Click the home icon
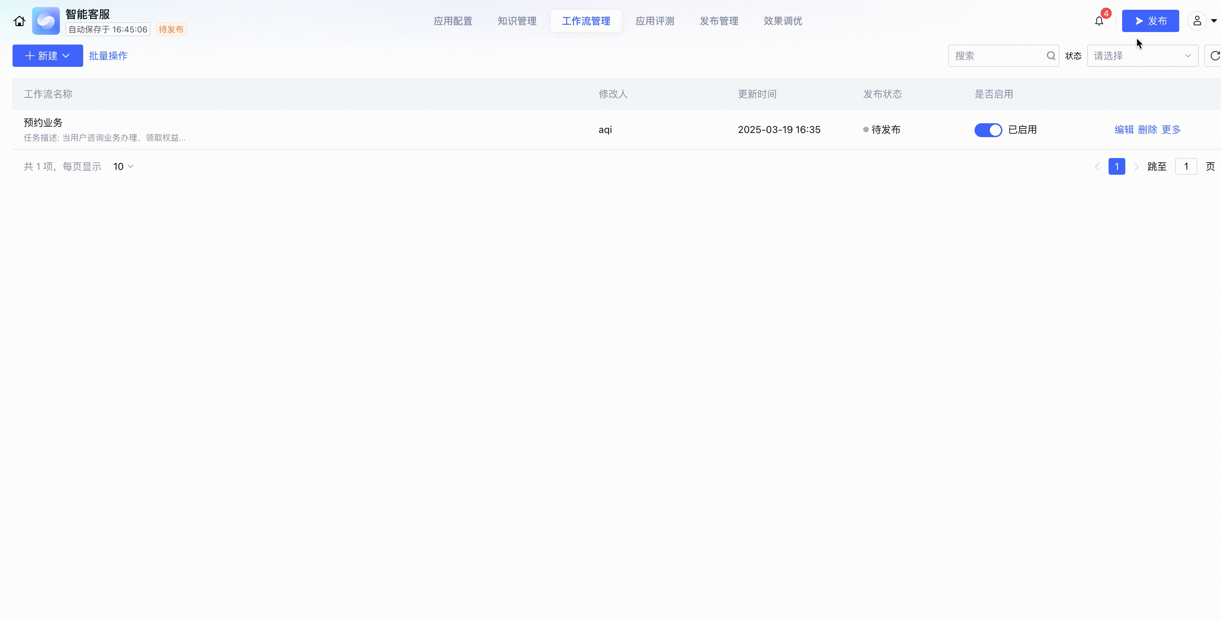 click(x=19, y=21)
